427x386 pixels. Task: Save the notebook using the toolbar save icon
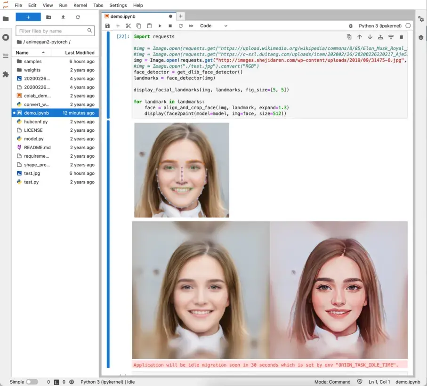click(x=107, y=26)
